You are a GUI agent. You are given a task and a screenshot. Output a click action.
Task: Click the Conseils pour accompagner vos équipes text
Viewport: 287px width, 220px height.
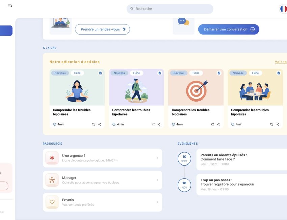(90, 182)
